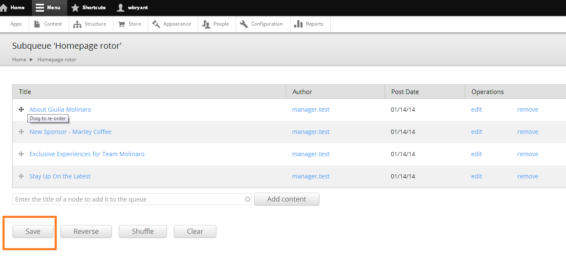The height and width of the screenshot is (267, 566).
Task: Click the Reports bar chart icon
Action: 298,24
